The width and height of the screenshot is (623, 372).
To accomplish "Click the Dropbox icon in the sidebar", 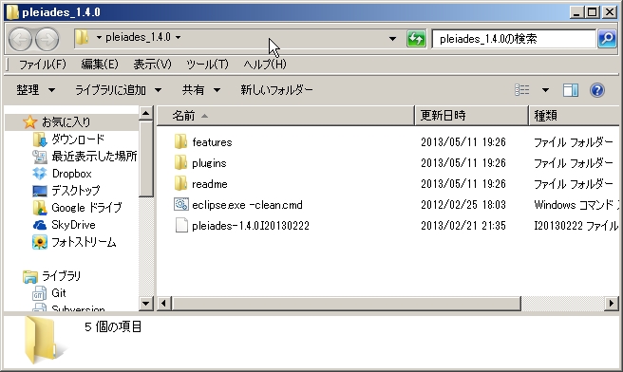I will [x=39, y=174].
